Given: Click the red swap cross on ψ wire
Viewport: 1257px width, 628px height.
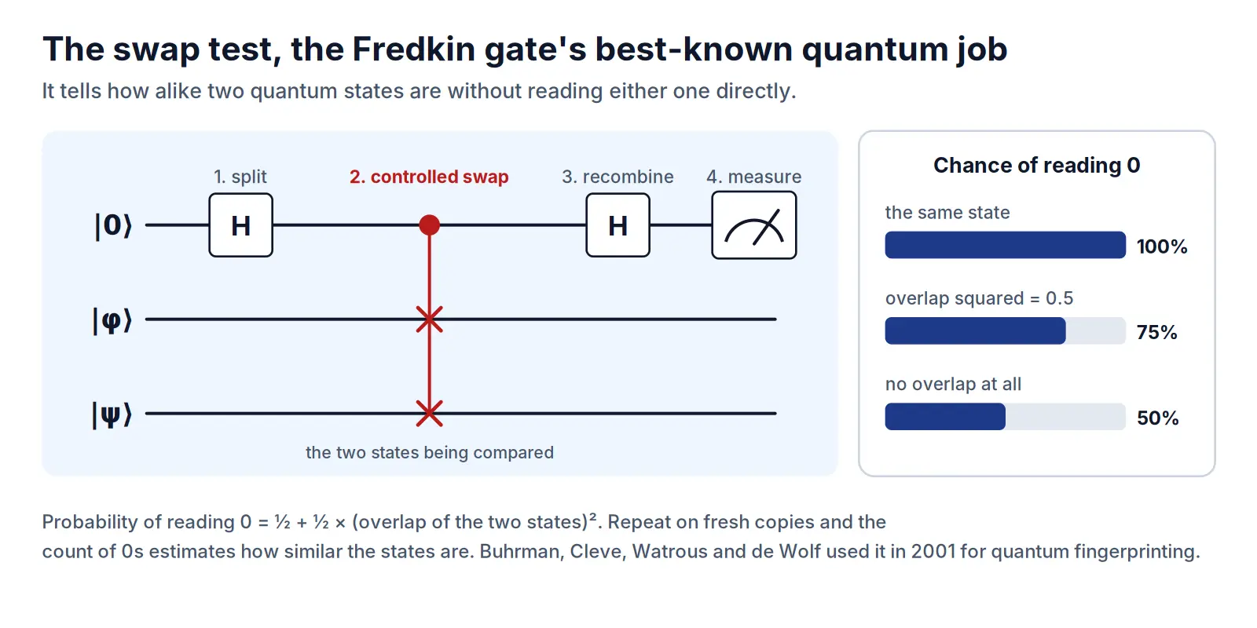Looking at the screenshot, I should [x=429, y=413].
